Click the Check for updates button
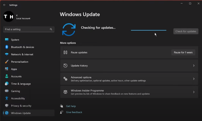202x121 pixels. pos(186,31)
